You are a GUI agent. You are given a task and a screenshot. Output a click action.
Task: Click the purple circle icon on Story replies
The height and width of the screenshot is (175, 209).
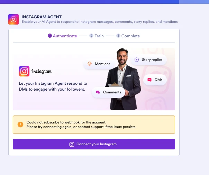tap(137, 59)
